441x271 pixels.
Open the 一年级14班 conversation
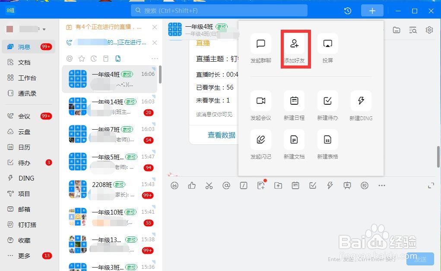pyautogui.click(x=109, y=106)
